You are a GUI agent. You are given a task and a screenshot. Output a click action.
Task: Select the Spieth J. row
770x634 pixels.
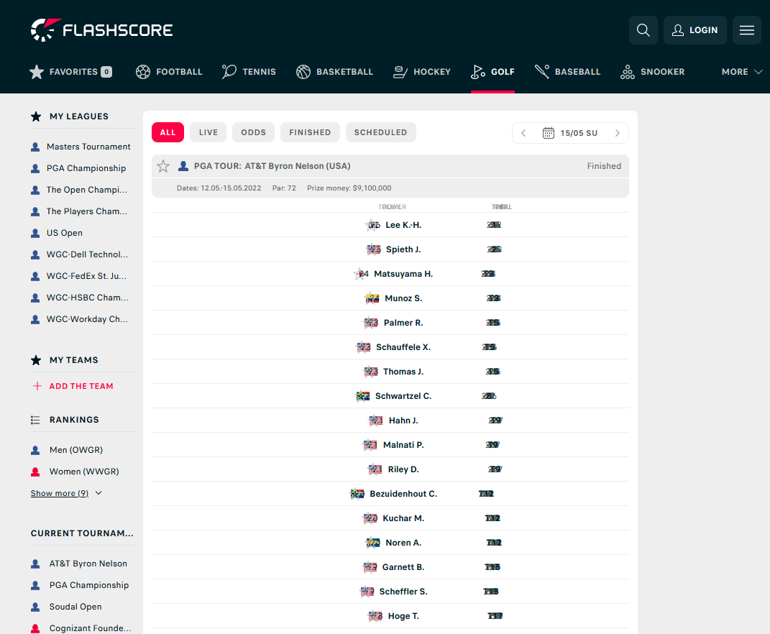tap(390, 249)
